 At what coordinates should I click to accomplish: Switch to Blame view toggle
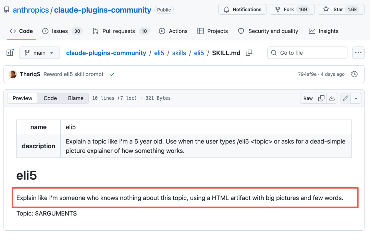76,98
